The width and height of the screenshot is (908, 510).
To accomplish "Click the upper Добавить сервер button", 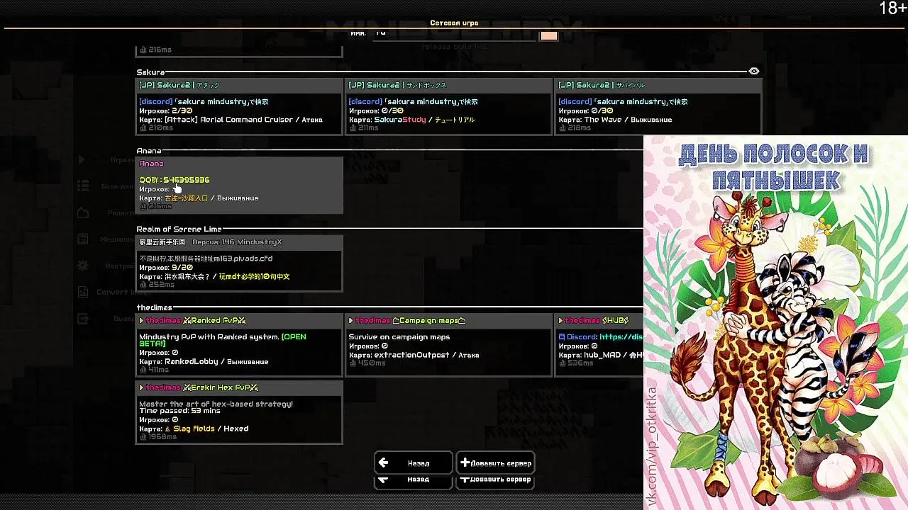I will point(495,463).
